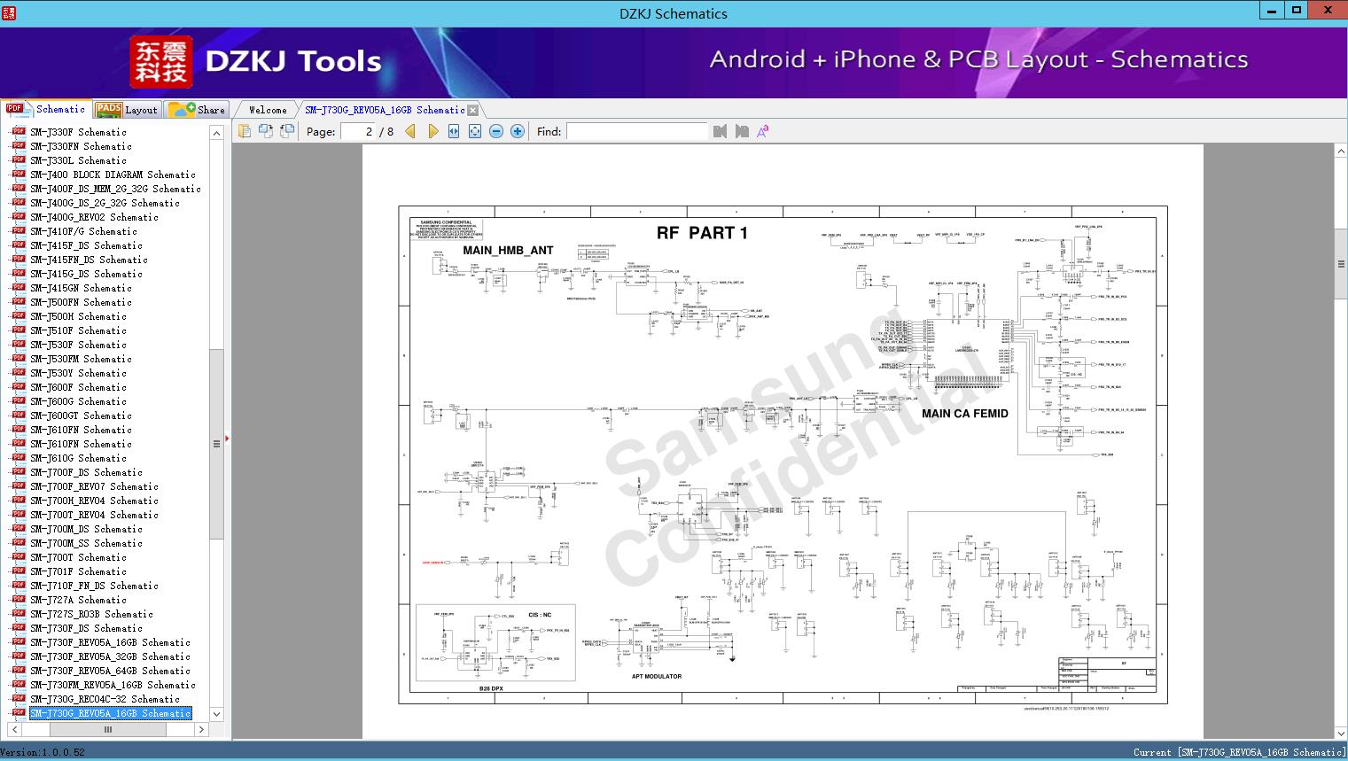
Task: Open SM-J330FN Schematic
Action: 81,146
